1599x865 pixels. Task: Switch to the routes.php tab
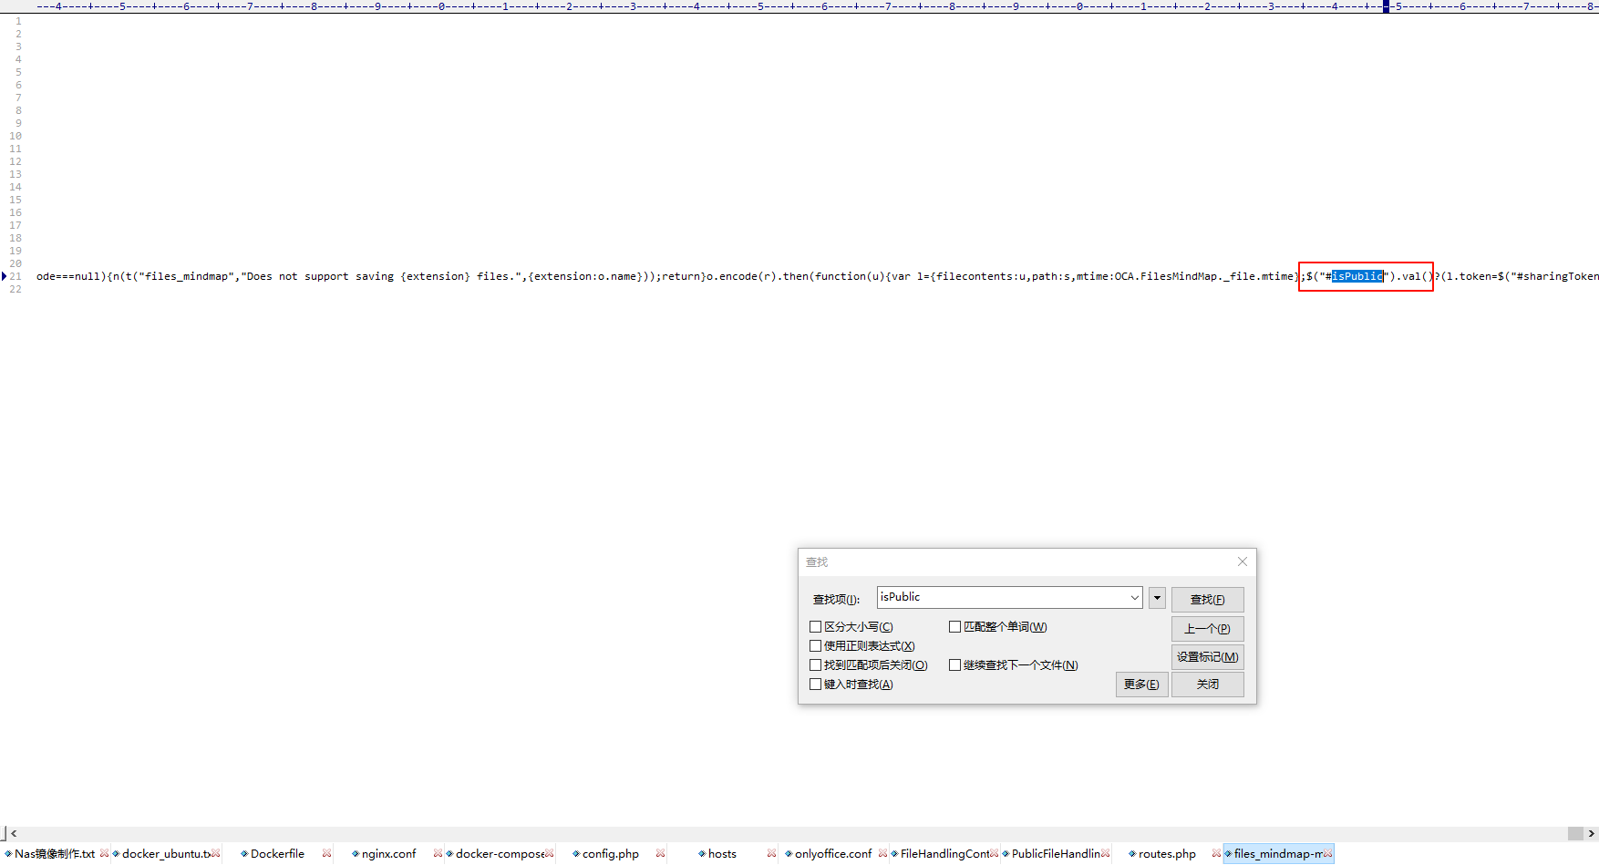point(1167,854)
